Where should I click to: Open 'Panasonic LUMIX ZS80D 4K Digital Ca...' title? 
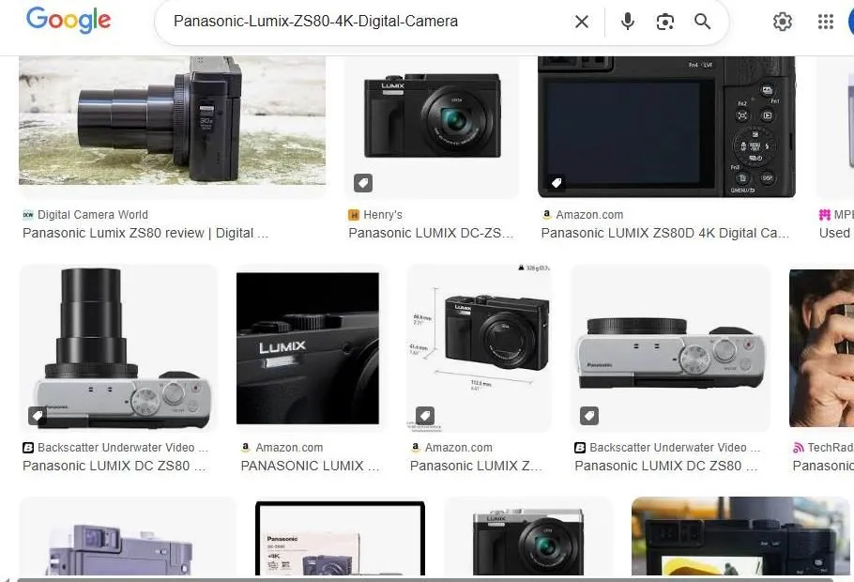(x=665, y=233)
